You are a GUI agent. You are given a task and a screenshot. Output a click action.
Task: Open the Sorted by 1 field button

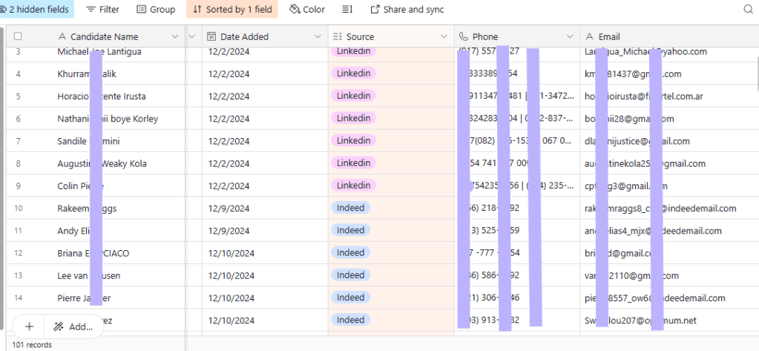click(231, 10)
